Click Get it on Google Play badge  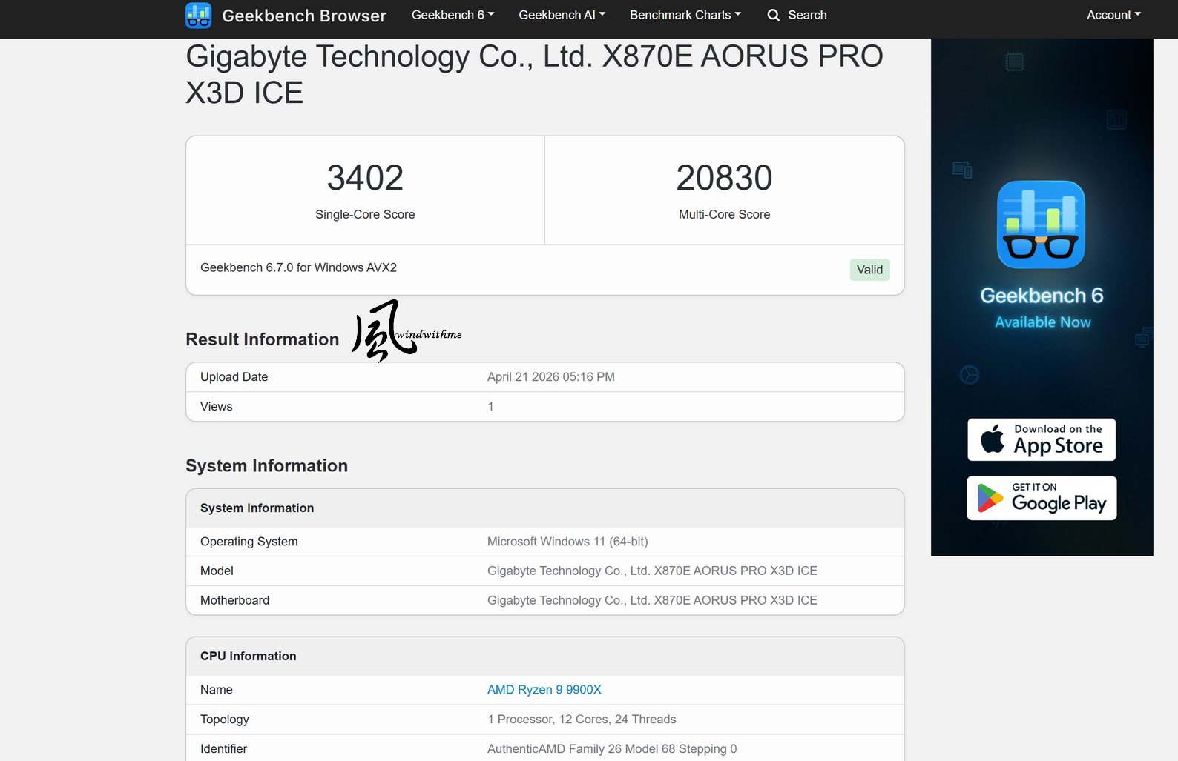[1042, 498]
